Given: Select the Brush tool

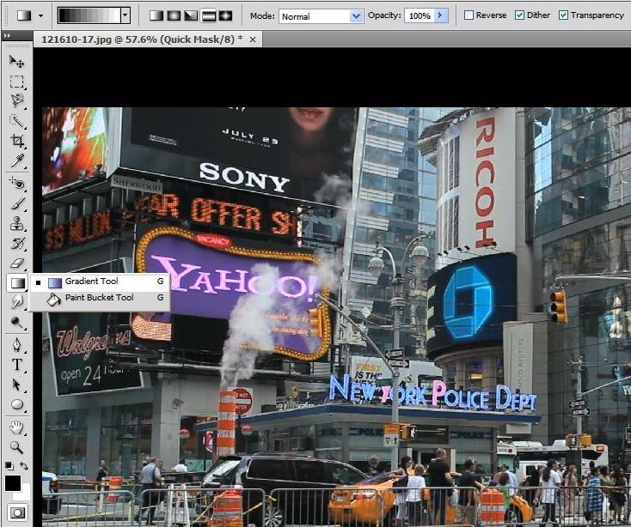Looking at the screenshot, I should click(16, 203).
